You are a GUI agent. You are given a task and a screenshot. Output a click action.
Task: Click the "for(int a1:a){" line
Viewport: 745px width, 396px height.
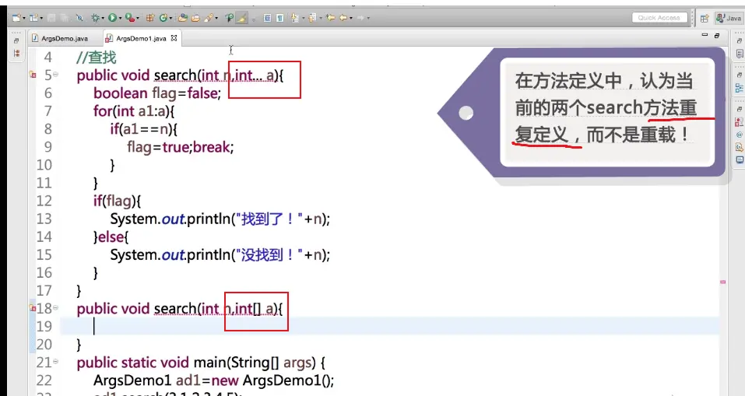(134, 111)
